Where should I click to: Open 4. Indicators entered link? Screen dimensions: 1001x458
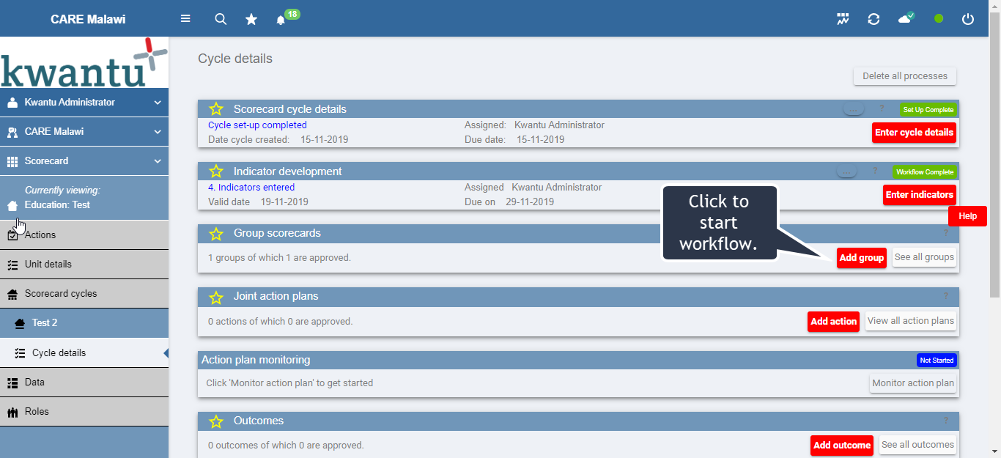pos(251,188)
